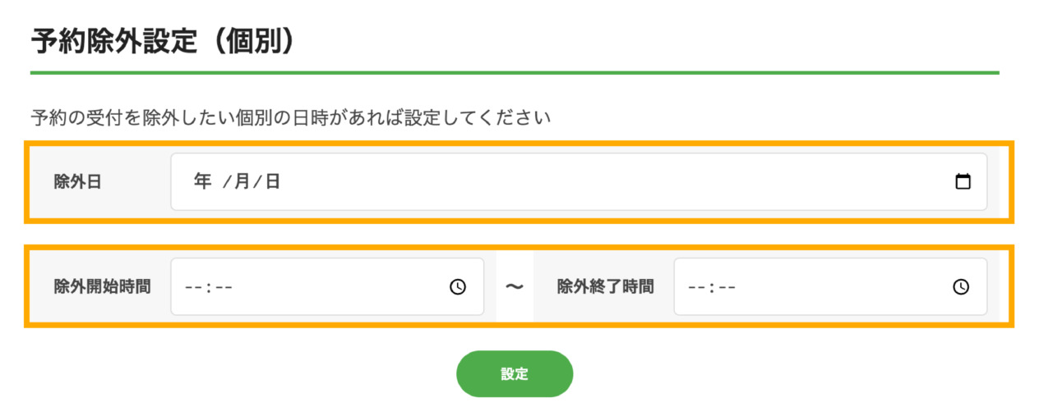This screenshot has width=1039, height=416.
Task: Open the calendar picker icon in 除外日 field
Action: point(963,181)
